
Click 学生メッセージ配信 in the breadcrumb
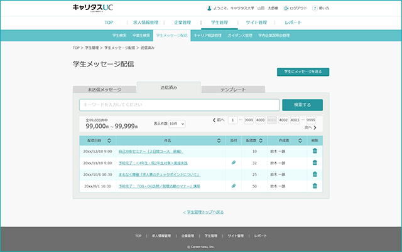point(120,48)
